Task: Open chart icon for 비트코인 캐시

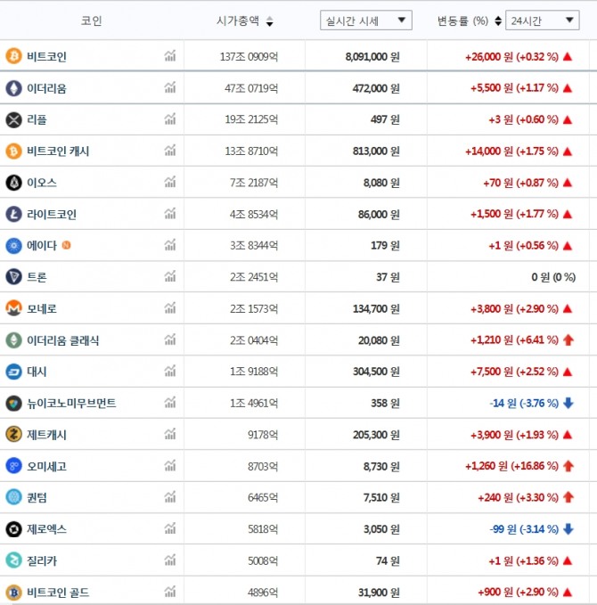Action: click(169, 151)
